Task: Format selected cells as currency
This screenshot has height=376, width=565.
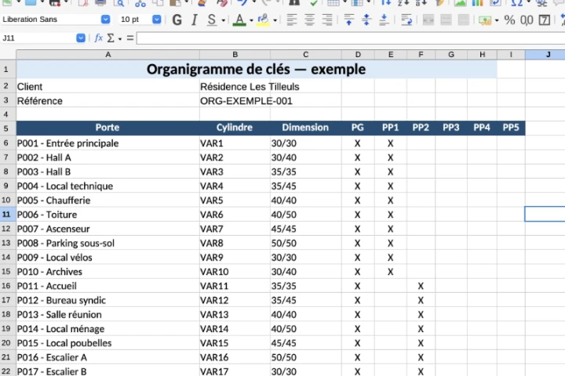Action: pyautogui.click(x=485, y=20)
